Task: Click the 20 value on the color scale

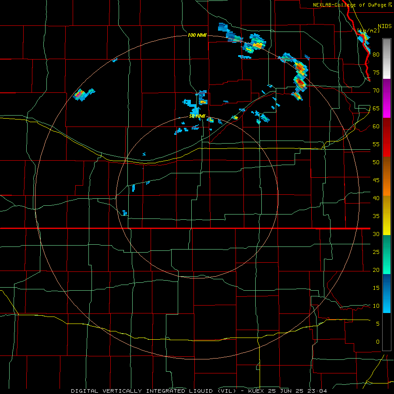Action: pyautogui.click(x=376, y=270)
